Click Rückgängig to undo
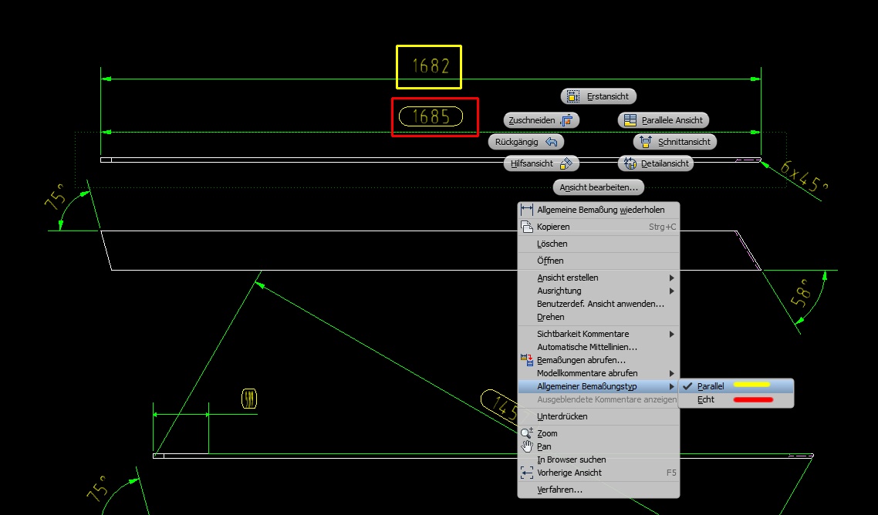878x515 pixels. (525, 142)
